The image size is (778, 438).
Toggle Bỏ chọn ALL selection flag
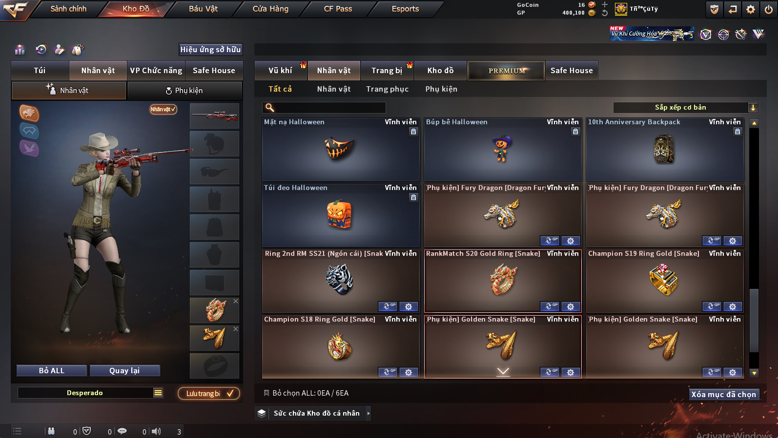(x=266, y=393)
